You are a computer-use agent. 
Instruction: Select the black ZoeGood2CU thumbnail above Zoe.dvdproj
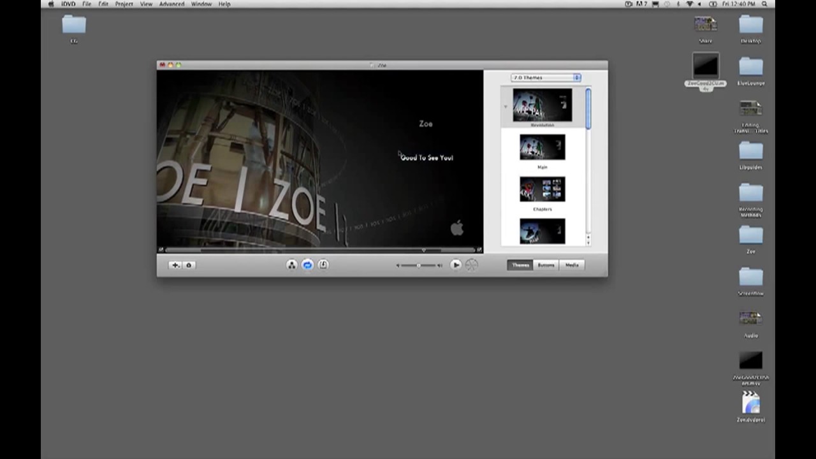coord(751,361)
